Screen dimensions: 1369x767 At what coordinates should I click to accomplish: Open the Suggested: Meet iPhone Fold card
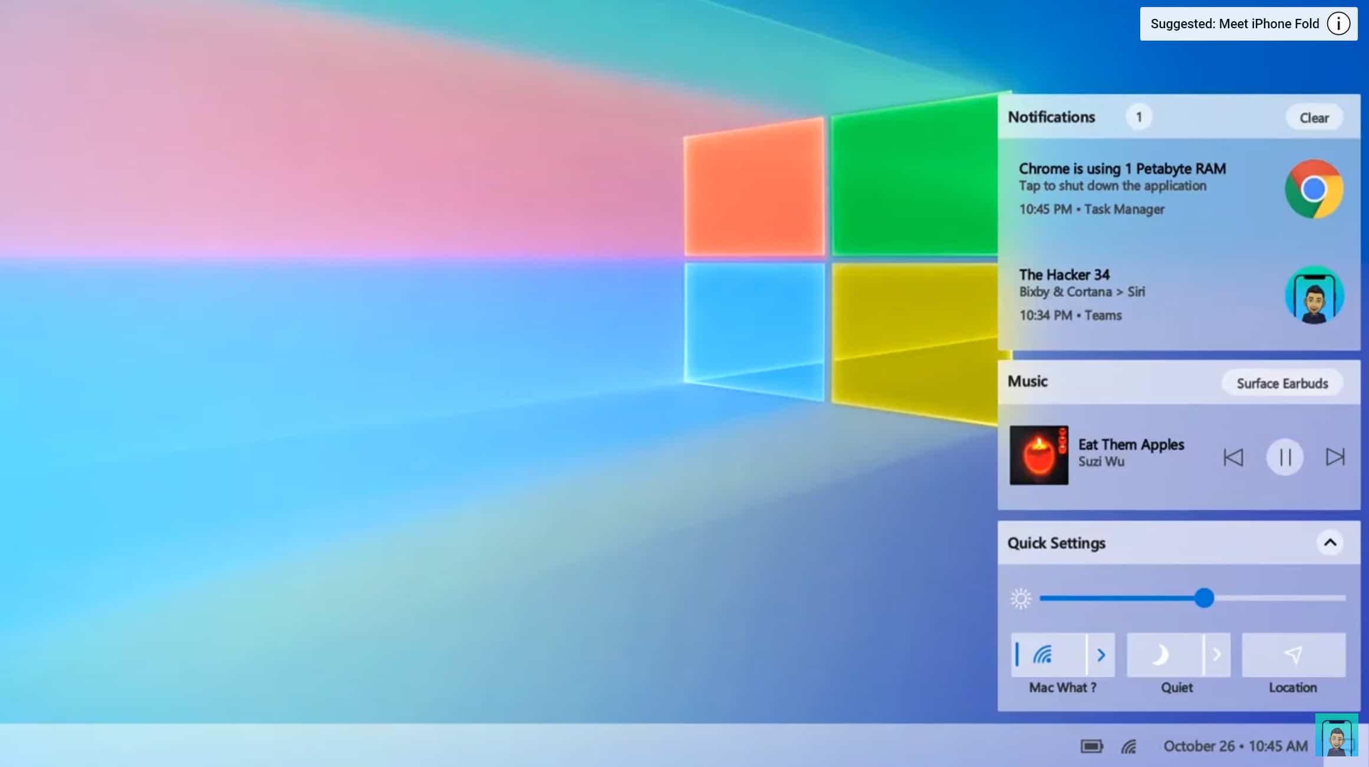pyautogui.click(x=1248, y=24)
